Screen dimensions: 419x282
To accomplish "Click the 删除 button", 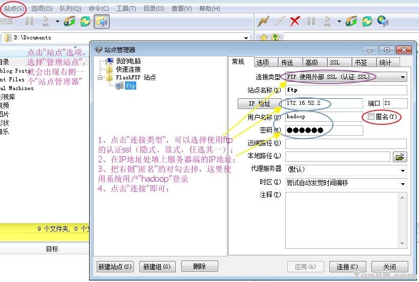I will [200, 266].
